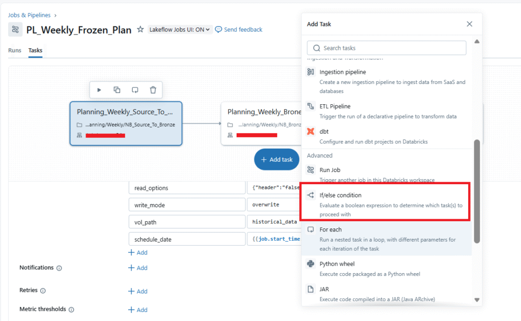Clone the selected task node
This screenshot has width=521, height=321.
click(117, 90)
